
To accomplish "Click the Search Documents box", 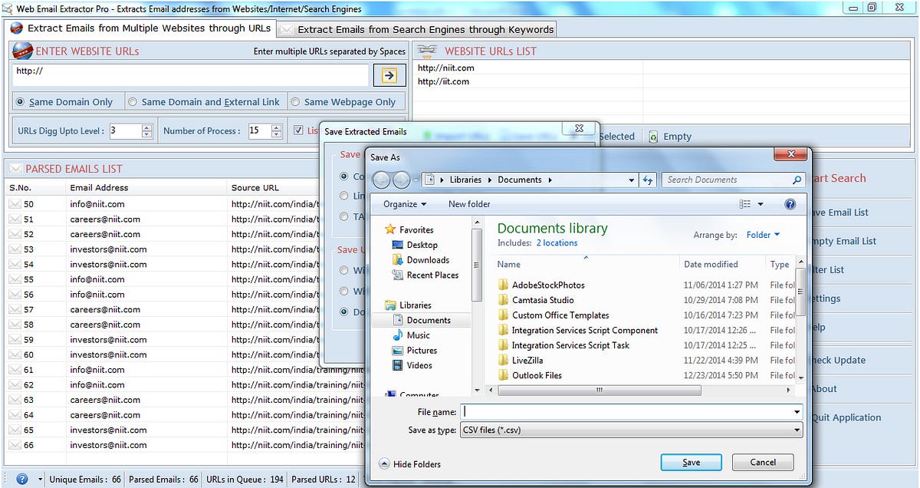I will [x=727, y=180].
